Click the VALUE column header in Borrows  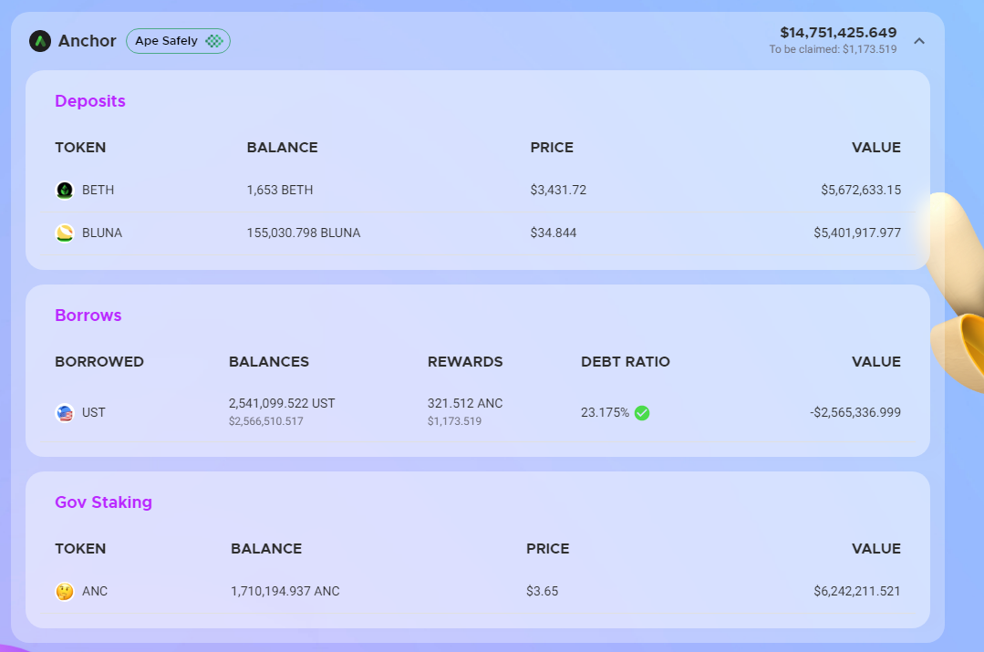point(876,362)
